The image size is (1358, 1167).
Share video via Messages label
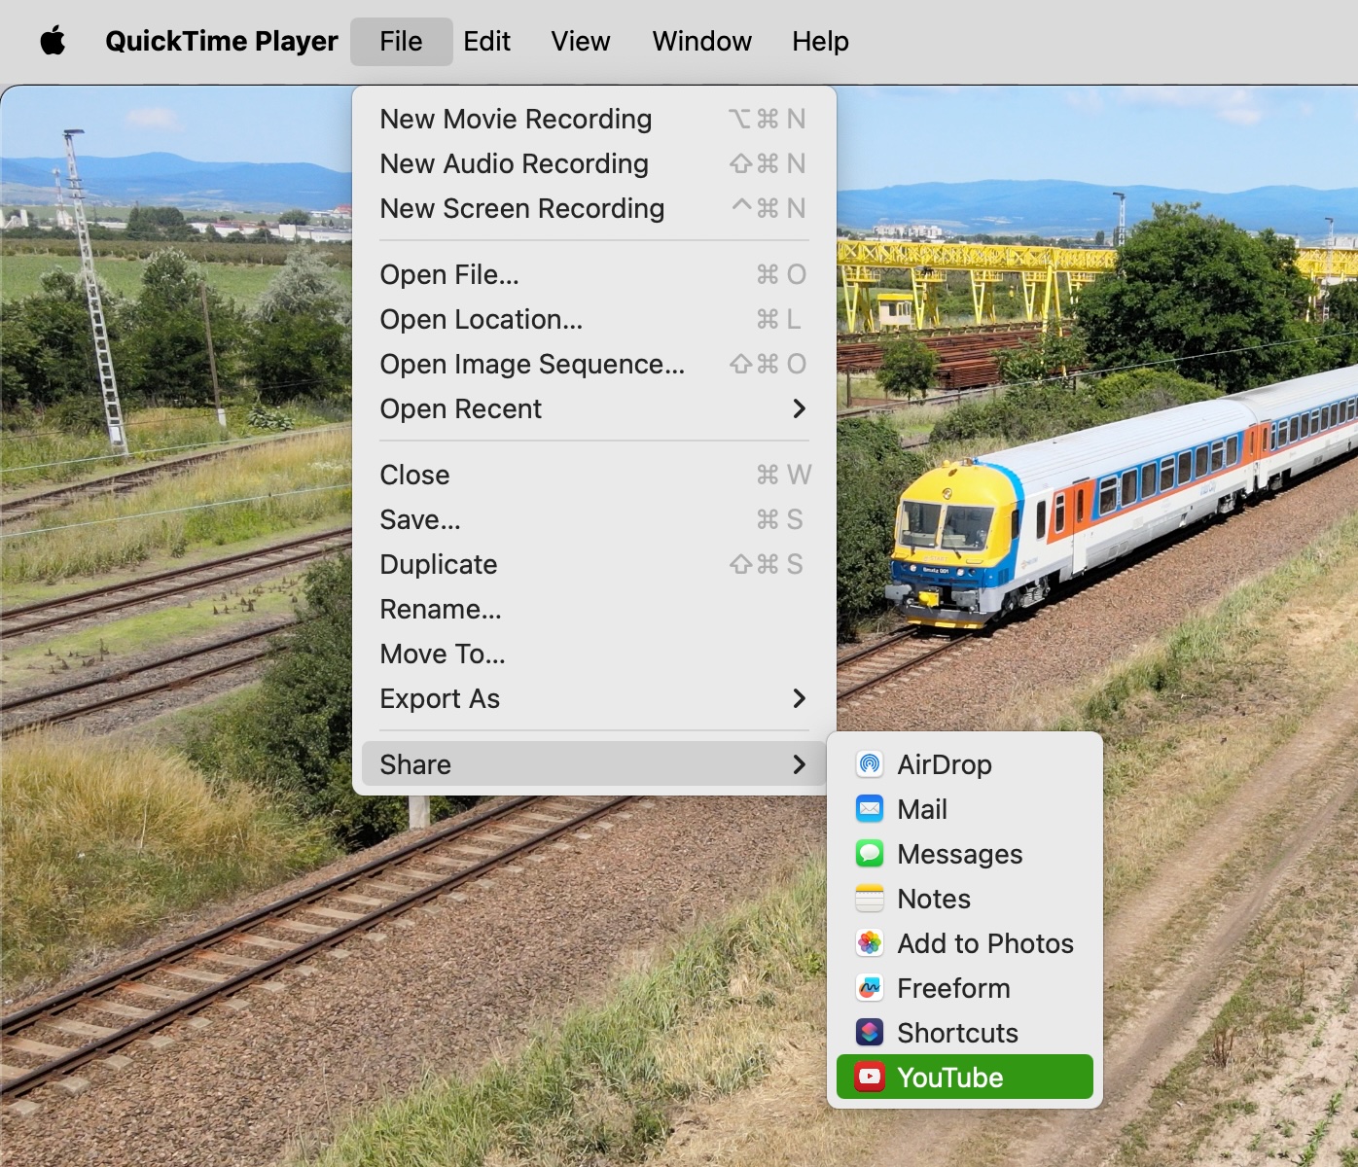pos(960,854)
